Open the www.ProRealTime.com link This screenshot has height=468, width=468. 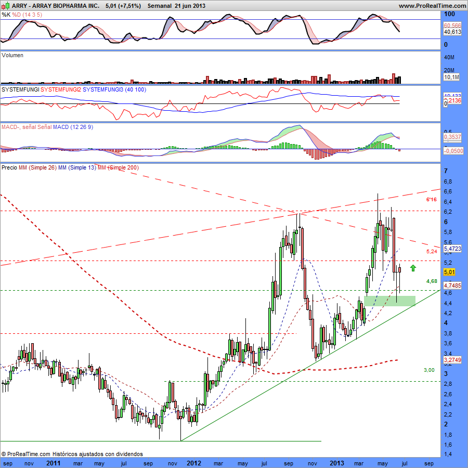tap(432, 6)
